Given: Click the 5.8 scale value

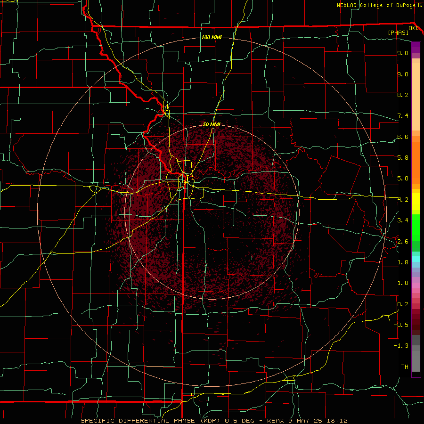Looking at the screenshot, I should tap(403, 158).
